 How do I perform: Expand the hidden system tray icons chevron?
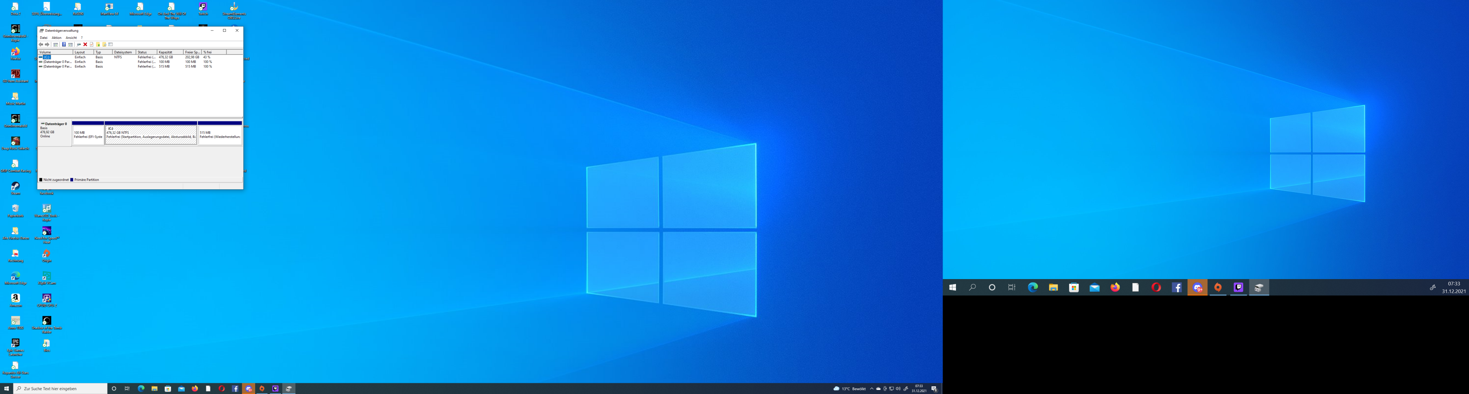click(x=871, y=388)
